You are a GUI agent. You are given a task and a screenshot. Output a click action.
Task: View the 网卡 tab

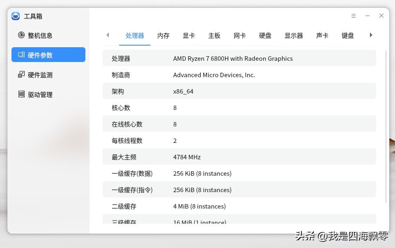coord(239,36)
